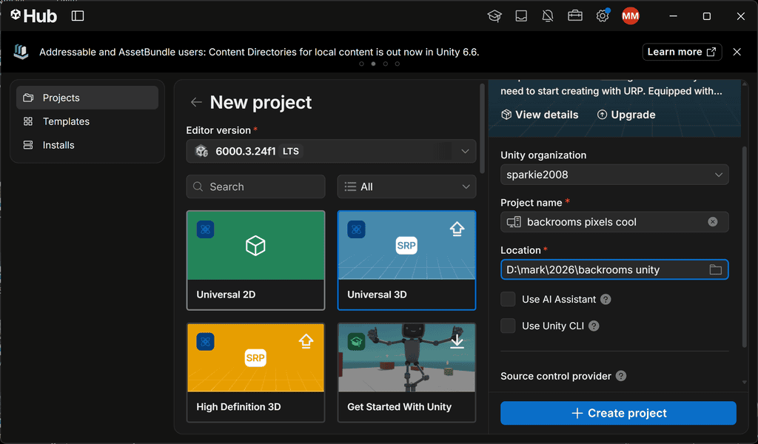Screen dimensions: 758x444
Task: Click the scroll down arrow of settings panel
Action: (x=745, y=382)
